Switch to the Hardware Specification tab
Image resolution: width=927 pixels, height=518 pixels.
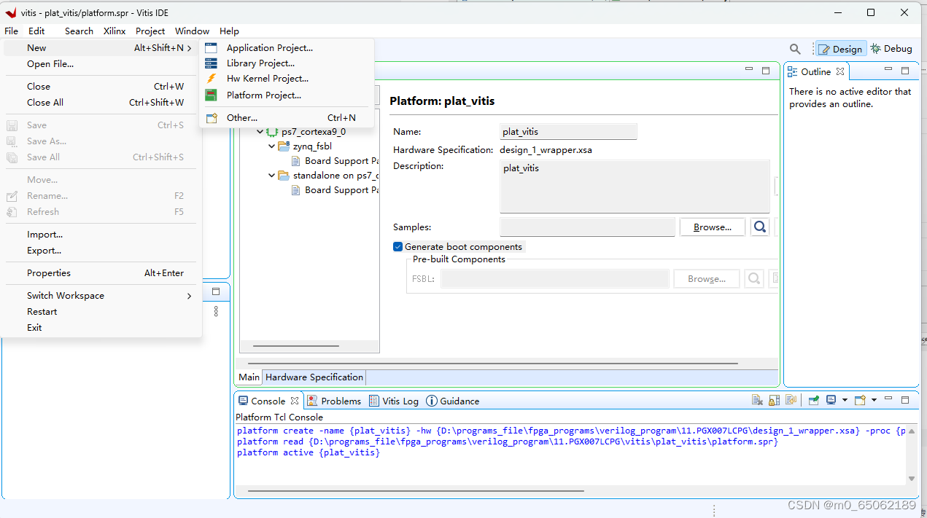314,377
